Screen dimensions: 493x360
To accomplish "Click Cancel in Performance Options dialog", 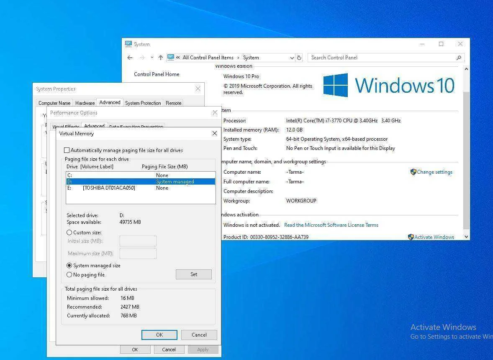I will (169, 349).
